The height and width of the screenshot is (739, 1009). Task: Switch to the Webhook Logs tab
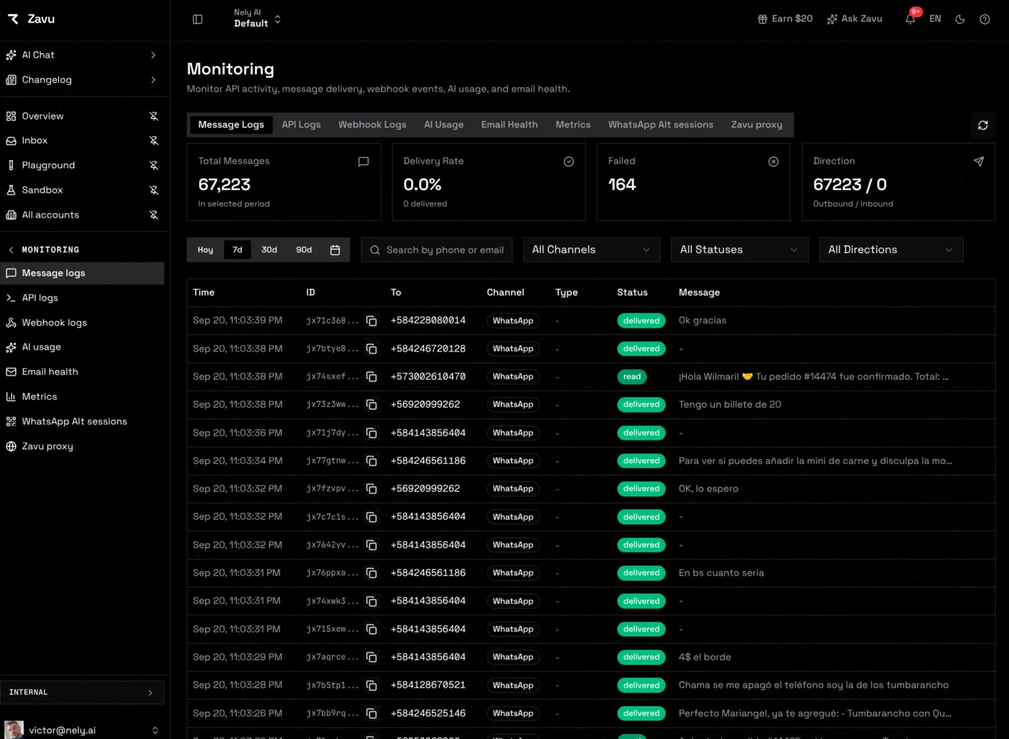pos(372,125)
